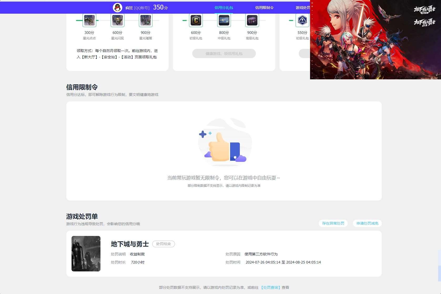Click the penalty time range 2024-07-26 text
This screenshot has width=441, height=294.
[x=283, y=262]
